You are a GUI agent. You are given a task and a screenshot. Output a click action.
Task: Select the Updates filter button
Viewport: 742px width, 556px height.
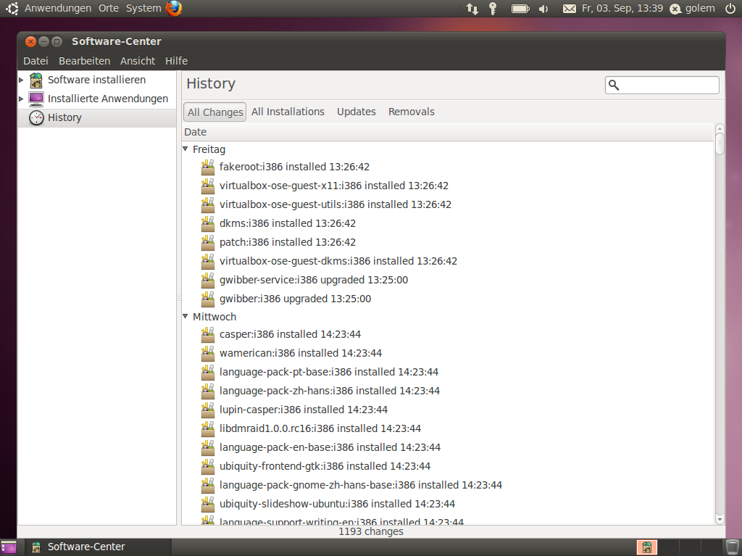pos(356,112)
